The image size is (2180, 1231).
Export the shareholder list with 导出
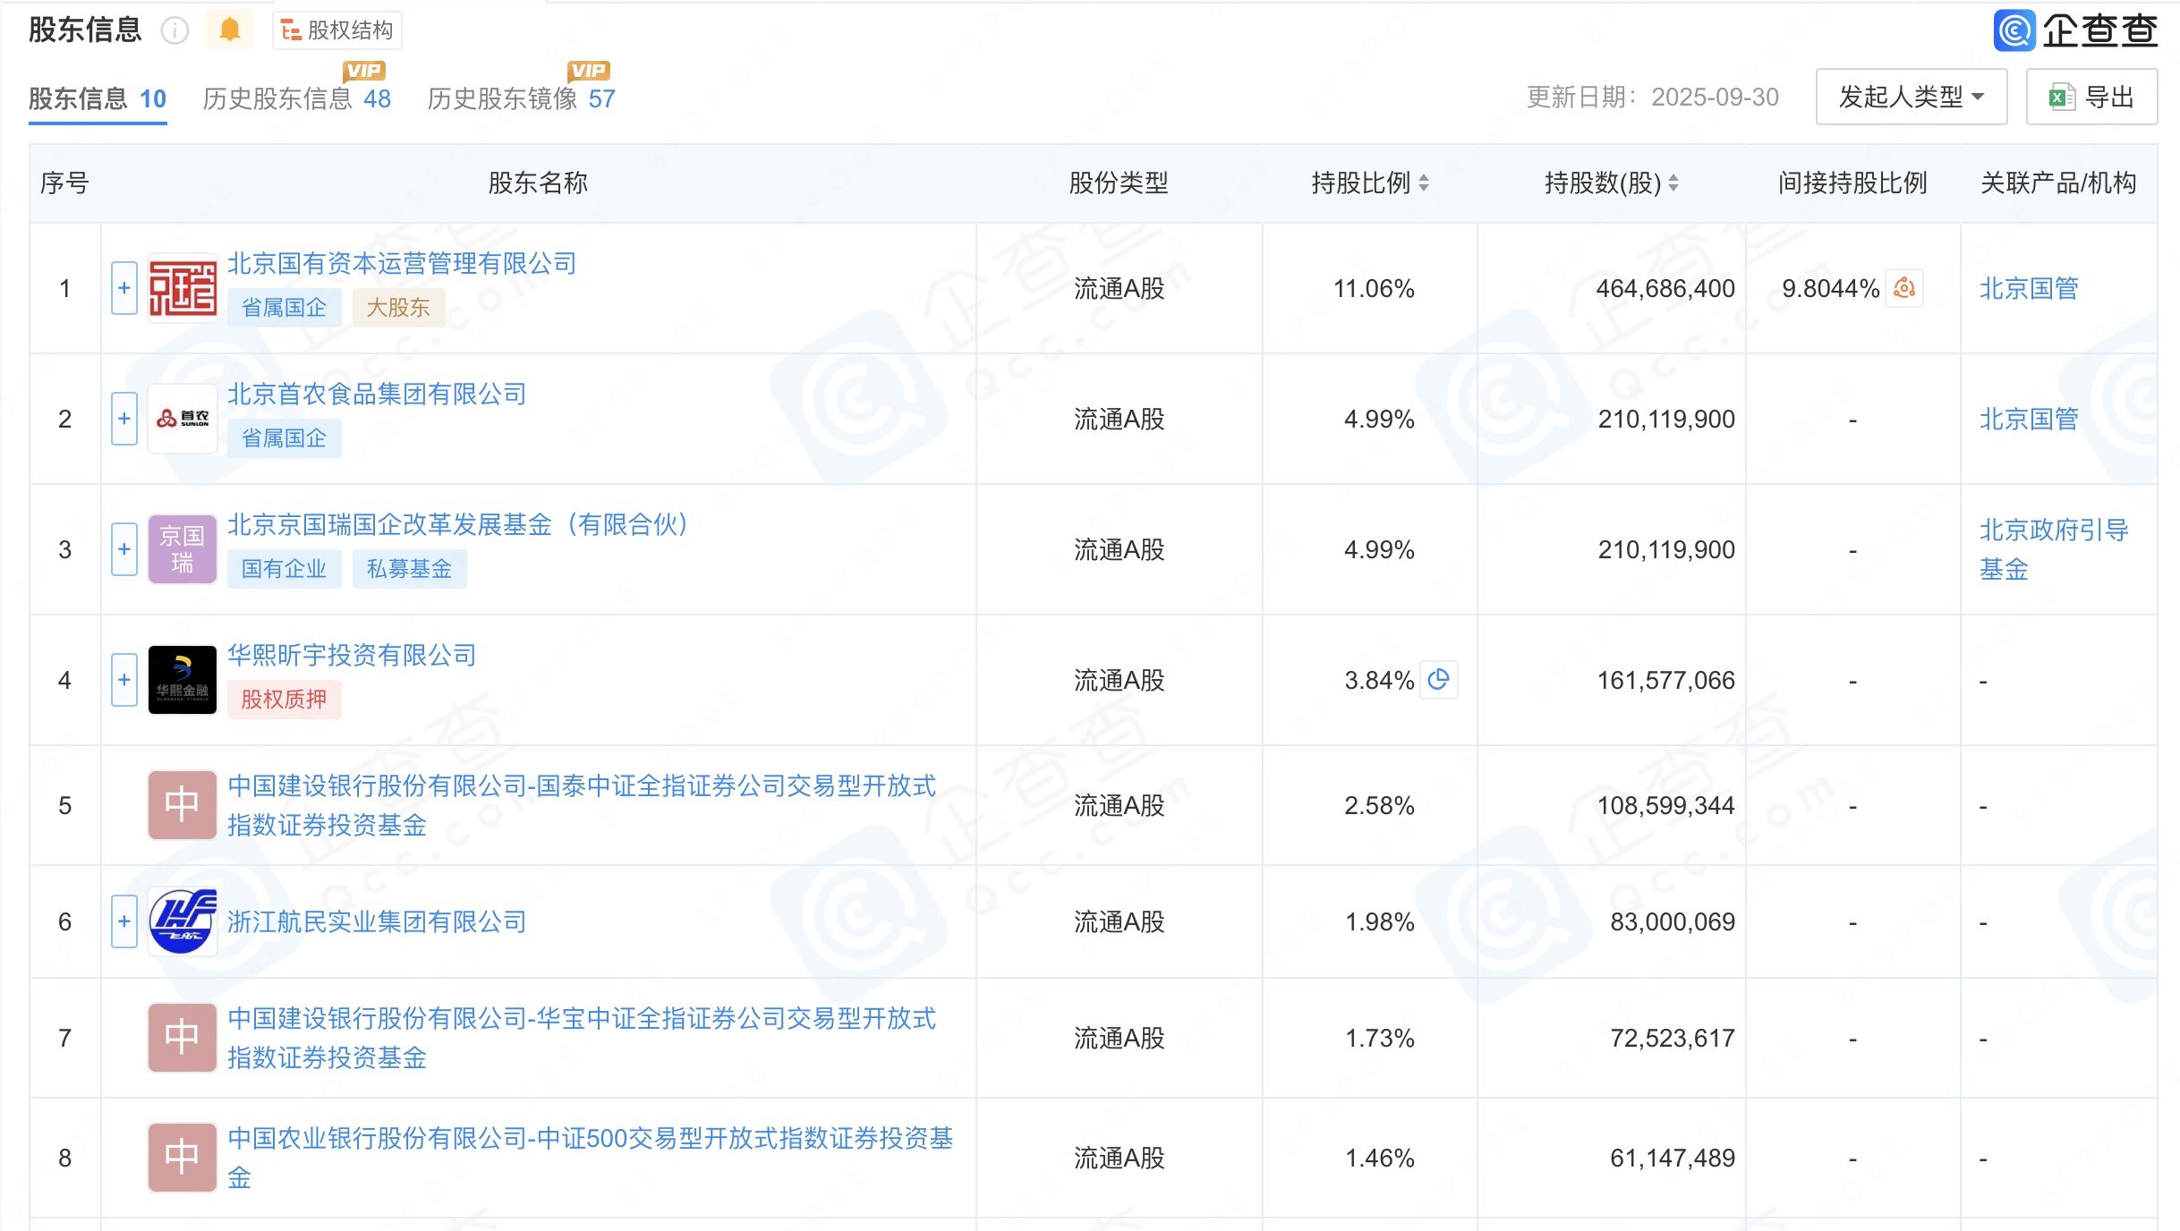pos(2091,97)
